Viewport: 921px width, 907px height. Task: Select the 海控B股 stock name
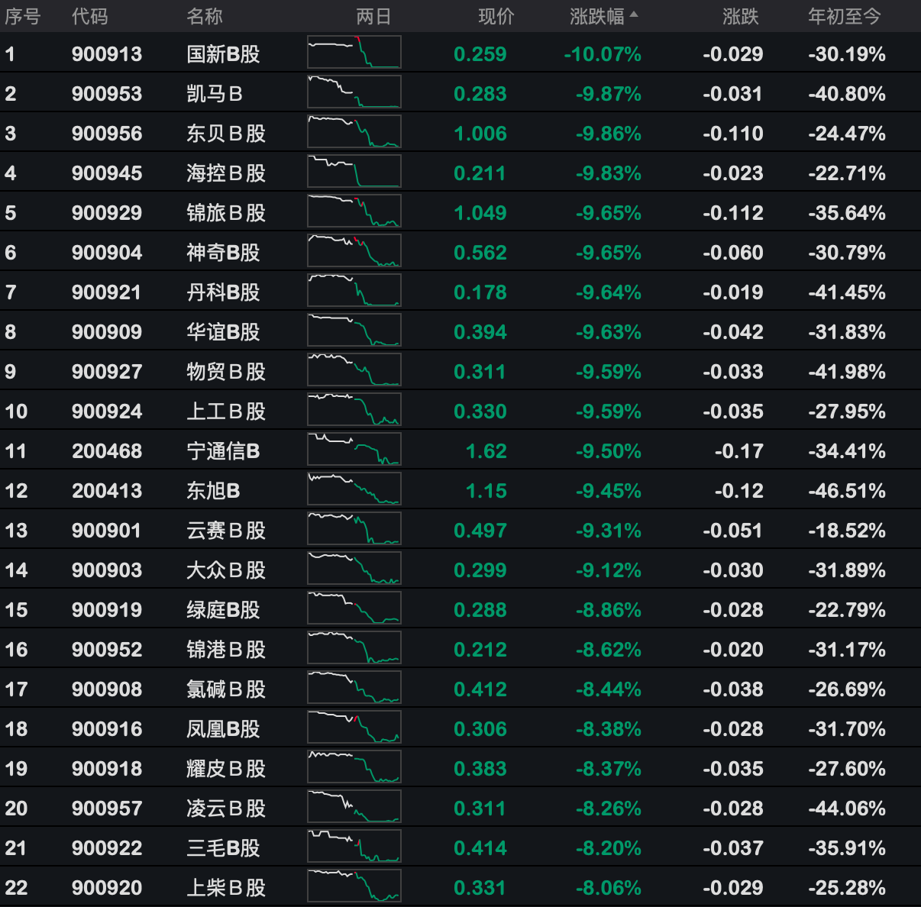226,173
